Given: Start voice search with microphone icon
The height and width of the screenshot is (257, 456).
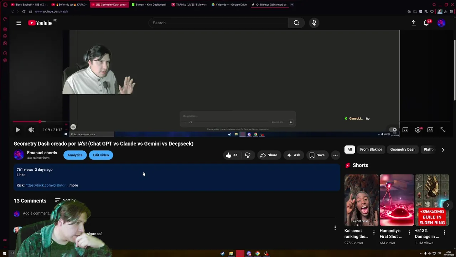Looking at the screenshot, I should (314, 23).
